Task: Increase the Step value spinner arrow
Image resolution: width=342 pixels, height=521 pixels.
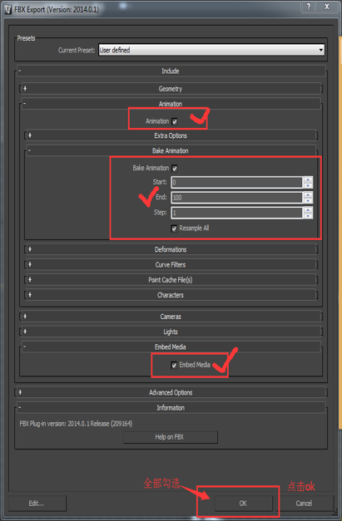Action: 308,209
